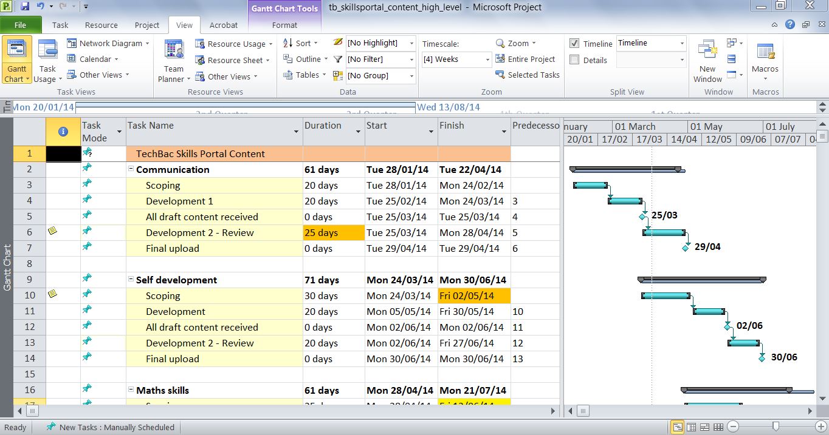The width and height of the screenshot is (829, 435).
Task: Click the Selected Tasks zoom icon
Action: [x=500, y=75]
